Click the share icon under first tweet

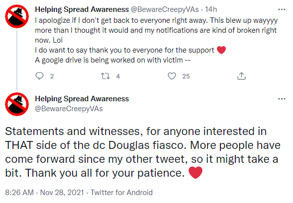tap(241, 76)
